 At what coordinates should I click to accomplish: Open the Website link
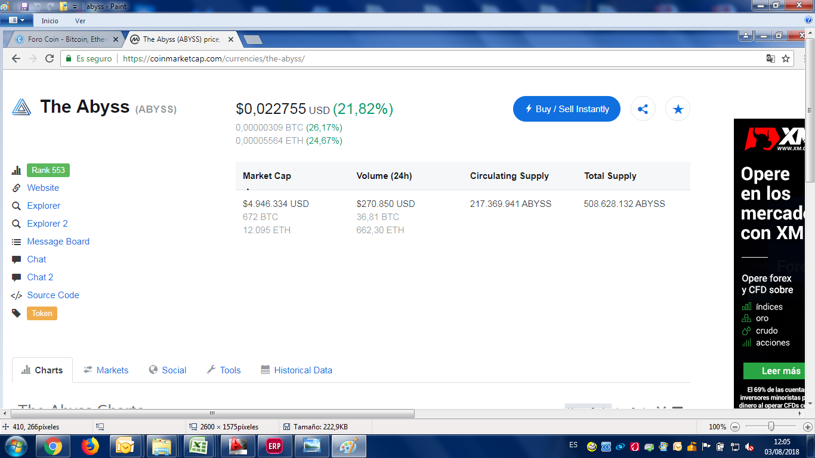[43, 188]
